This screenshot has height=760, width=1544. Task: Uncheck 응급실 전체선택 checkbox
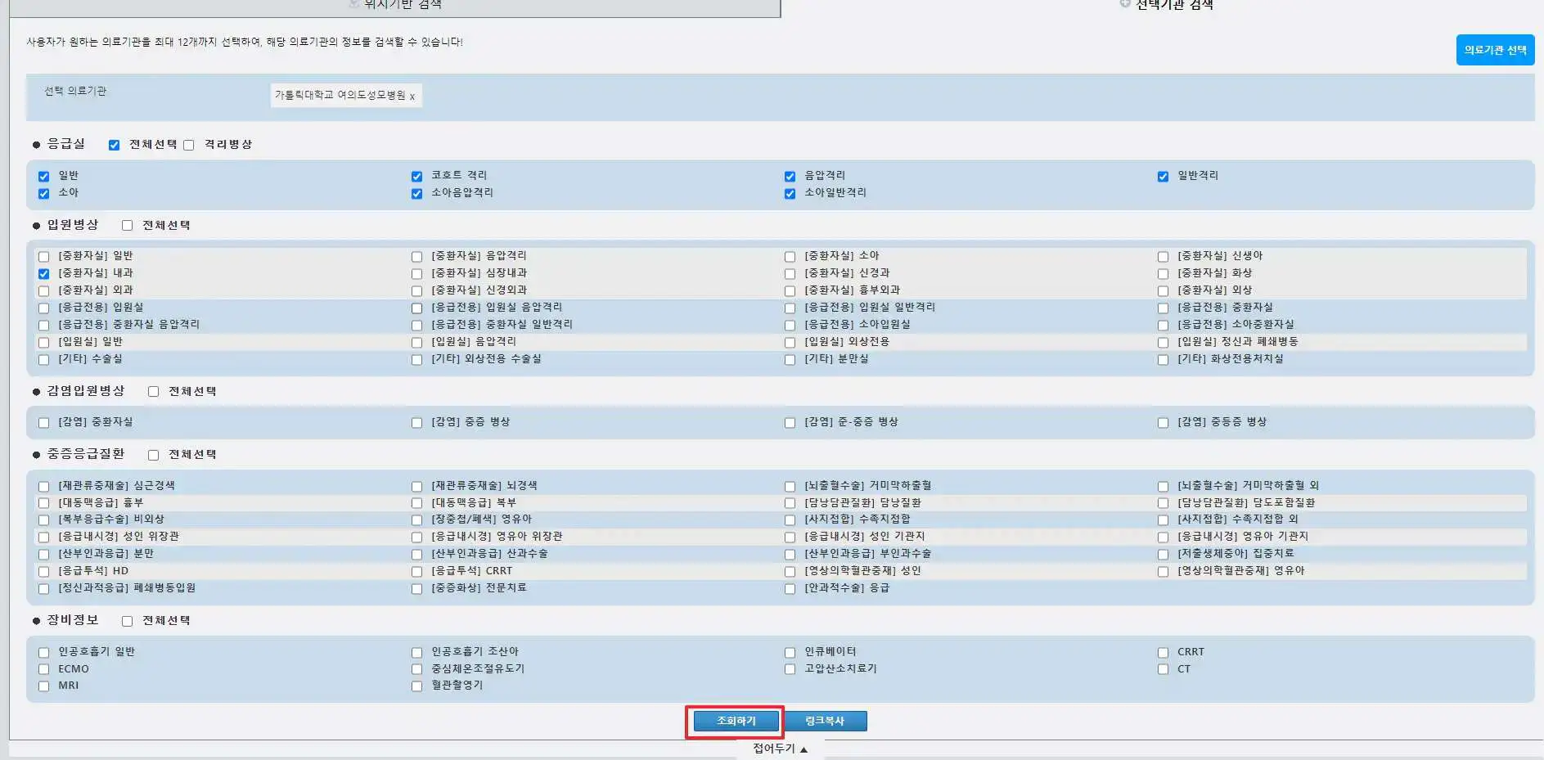(114, 145)
